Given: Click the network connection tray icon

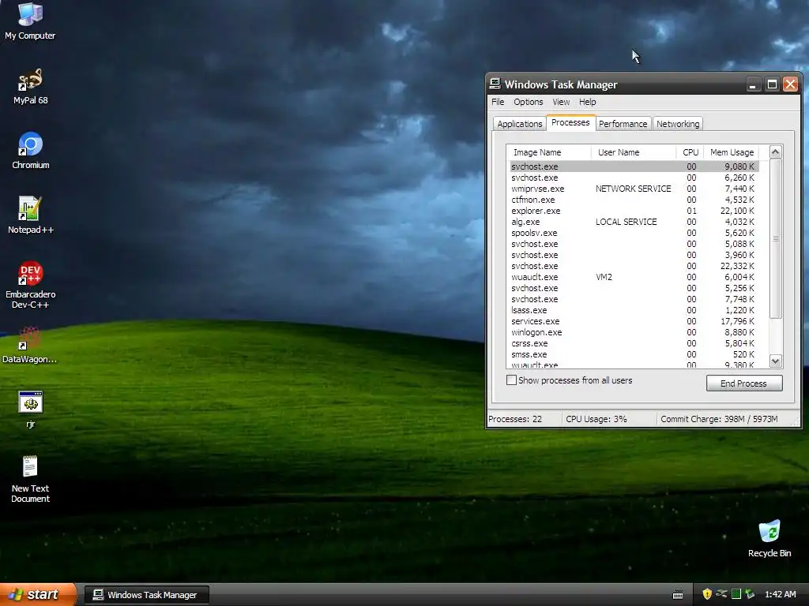Looking at the screenshot, I should coord(721,594).
